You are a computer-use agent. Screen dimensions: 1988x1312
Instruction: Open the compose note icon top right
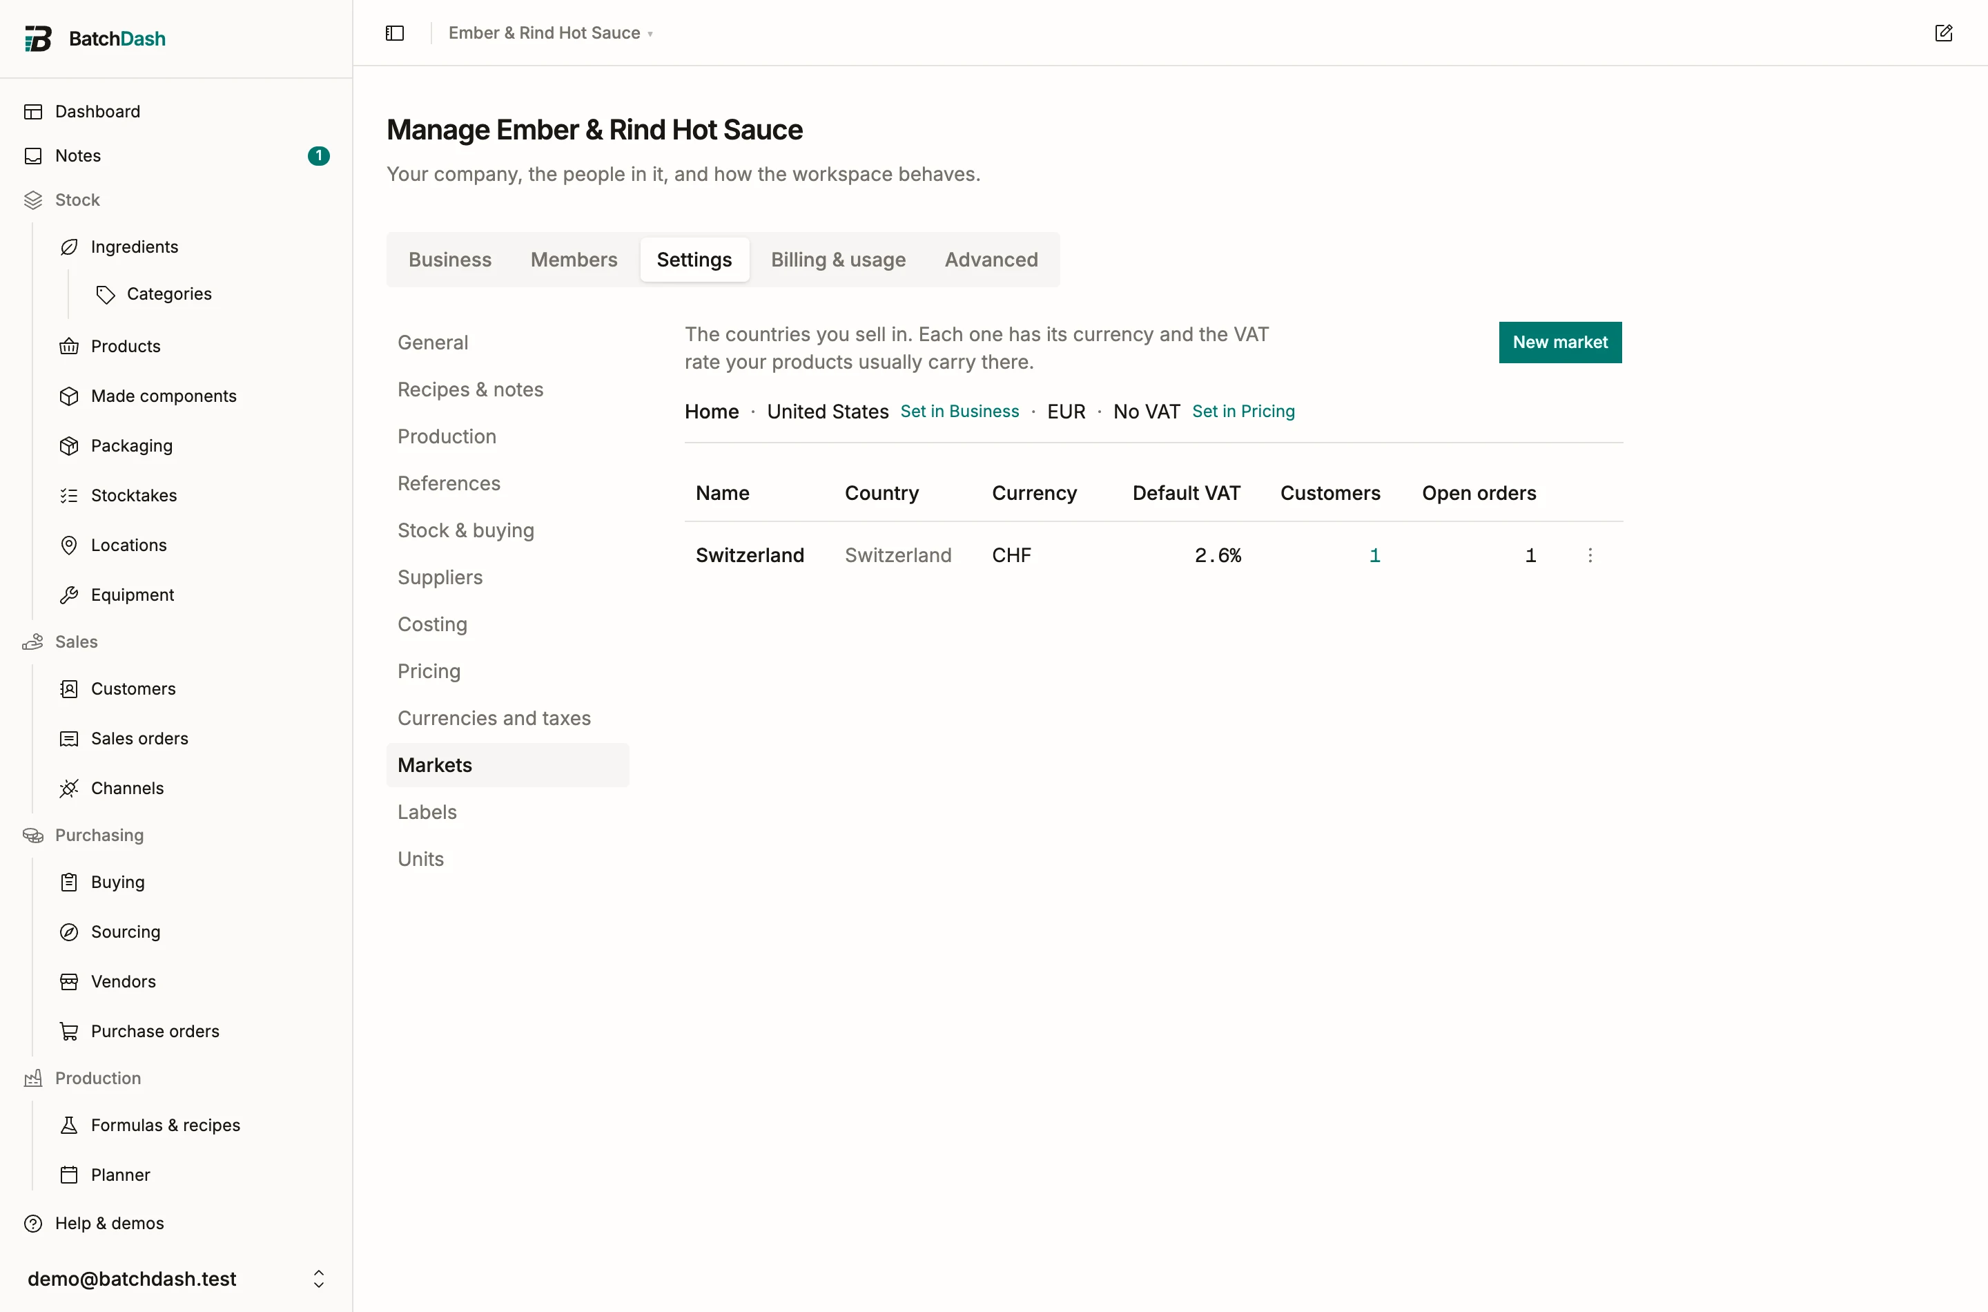tap(1944, 32)
